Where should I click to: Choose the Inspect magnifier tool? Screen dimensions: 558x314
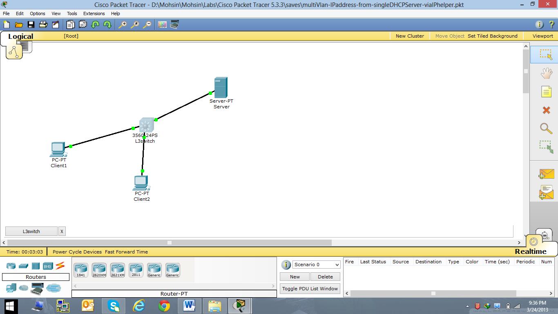click(546, 128)
